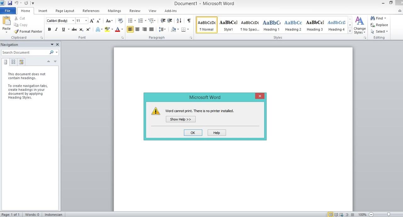Click the Grow Font icon
The width and height of the screenshot is (403, 217).
pos(92,21)
